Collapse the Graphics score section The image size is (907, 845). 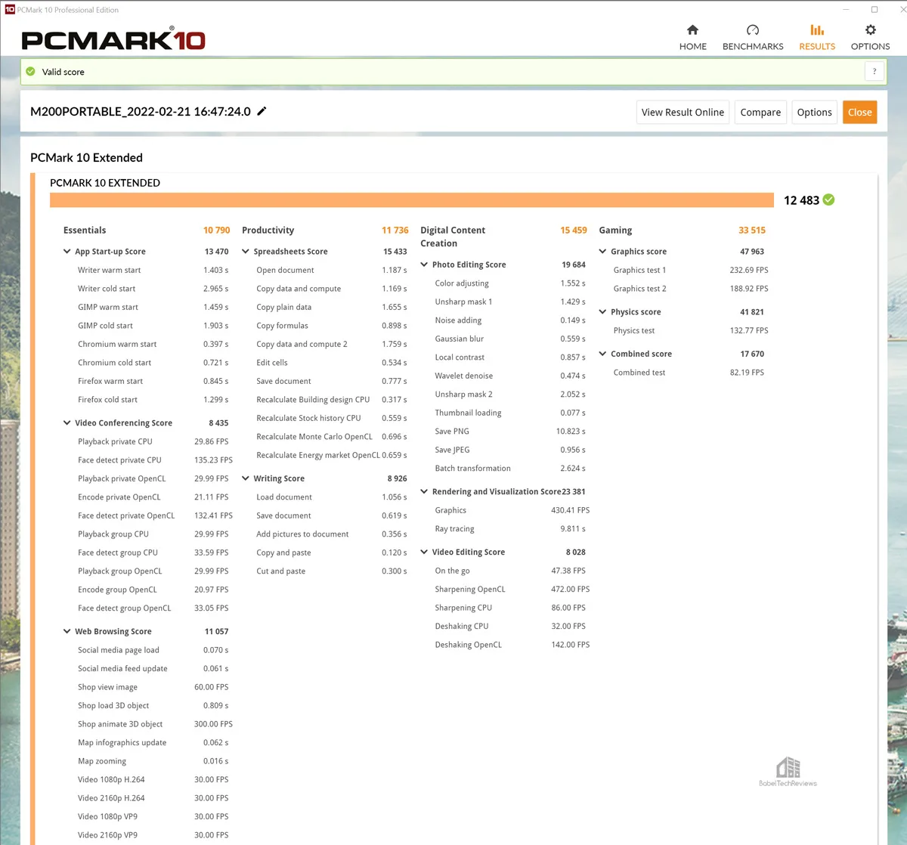[602, 252]
